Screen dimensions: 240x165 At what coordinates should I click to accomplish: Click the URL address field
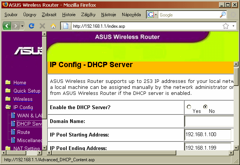[x=147, y=26]
